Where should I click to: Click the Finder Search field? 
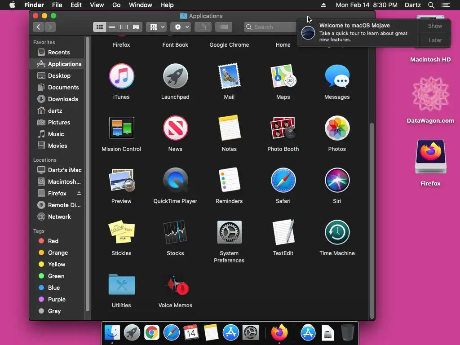270,27
